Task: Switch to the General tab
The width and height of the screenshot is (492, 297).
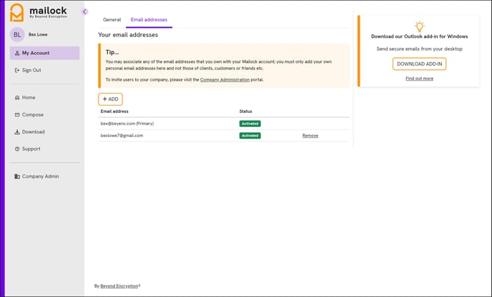Action: [112, 20]
